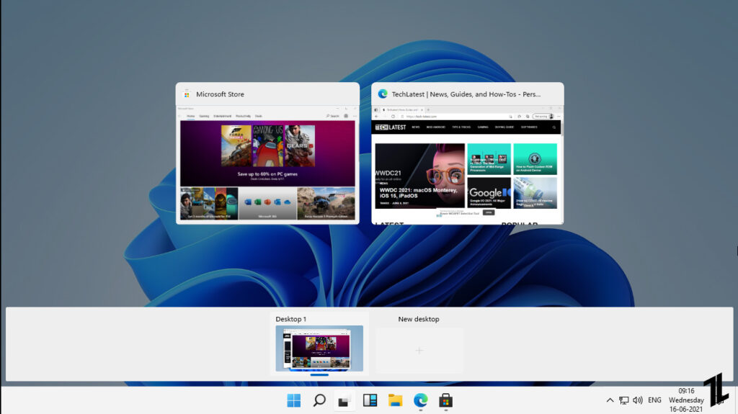Open the Windows Start menu
738x414 pixels.
[294, 400]
